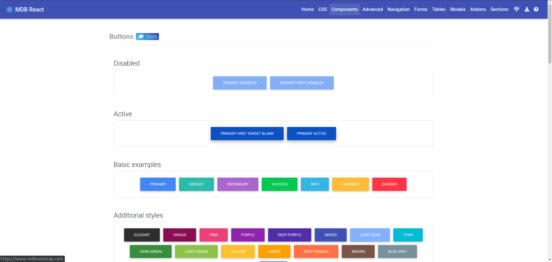Go to the Navigation menu
552x262 pixels.
398,10
